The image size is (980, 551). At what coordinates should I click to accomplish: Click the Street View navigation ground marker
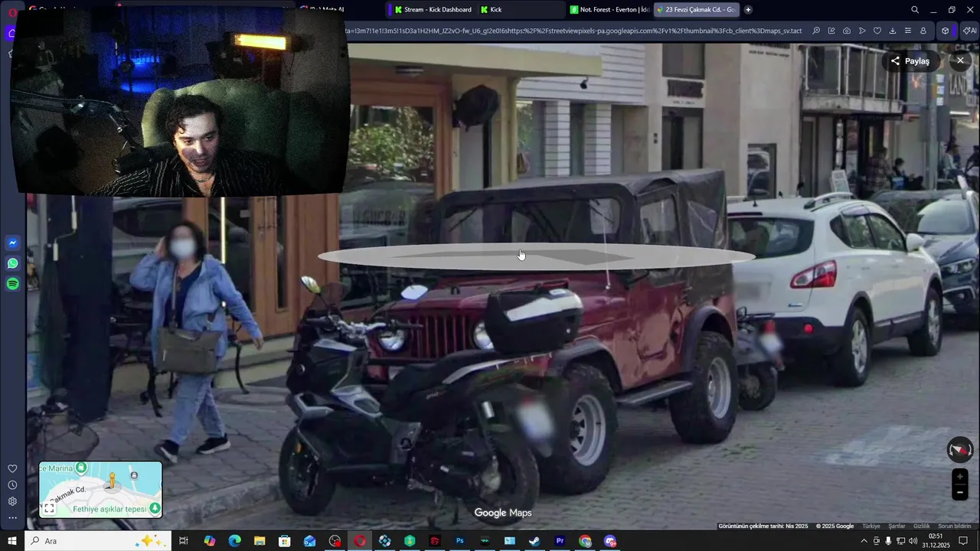pos(536,256)
